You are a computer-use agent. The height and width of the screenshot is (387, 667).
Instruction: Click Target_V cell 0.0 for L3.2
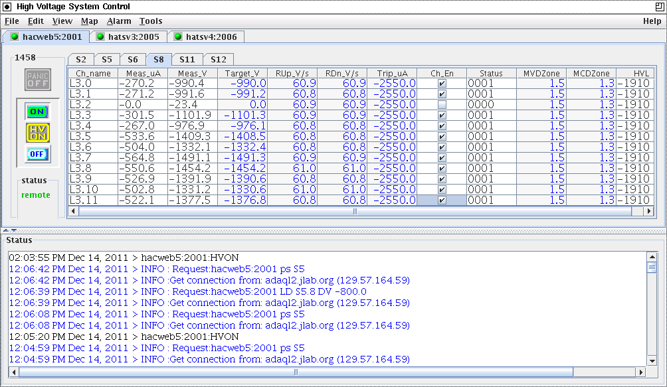242,105
